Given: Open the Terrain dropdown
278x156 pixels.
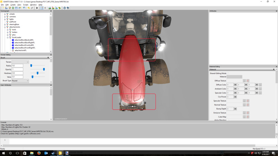Looking at the screenshot, I should click(x=20, y=62).
